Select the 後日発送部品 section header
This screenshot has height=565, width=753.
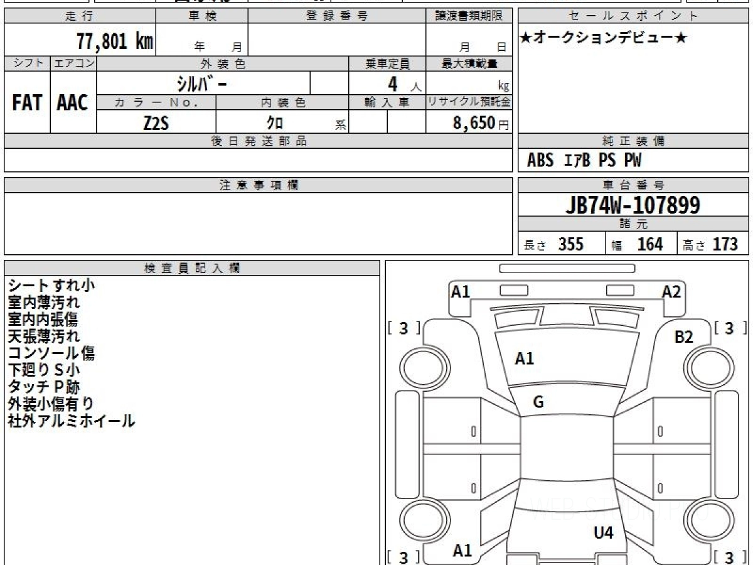click(259, 141)
